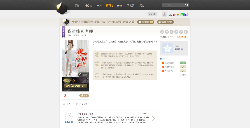Click the magnifier search icon
This screenshot has height=128, width=250.
coord(187,5)
